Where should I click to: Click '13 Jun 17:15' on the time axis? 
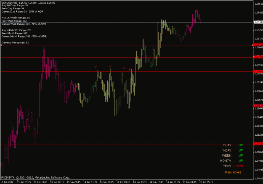pos(57,182)
